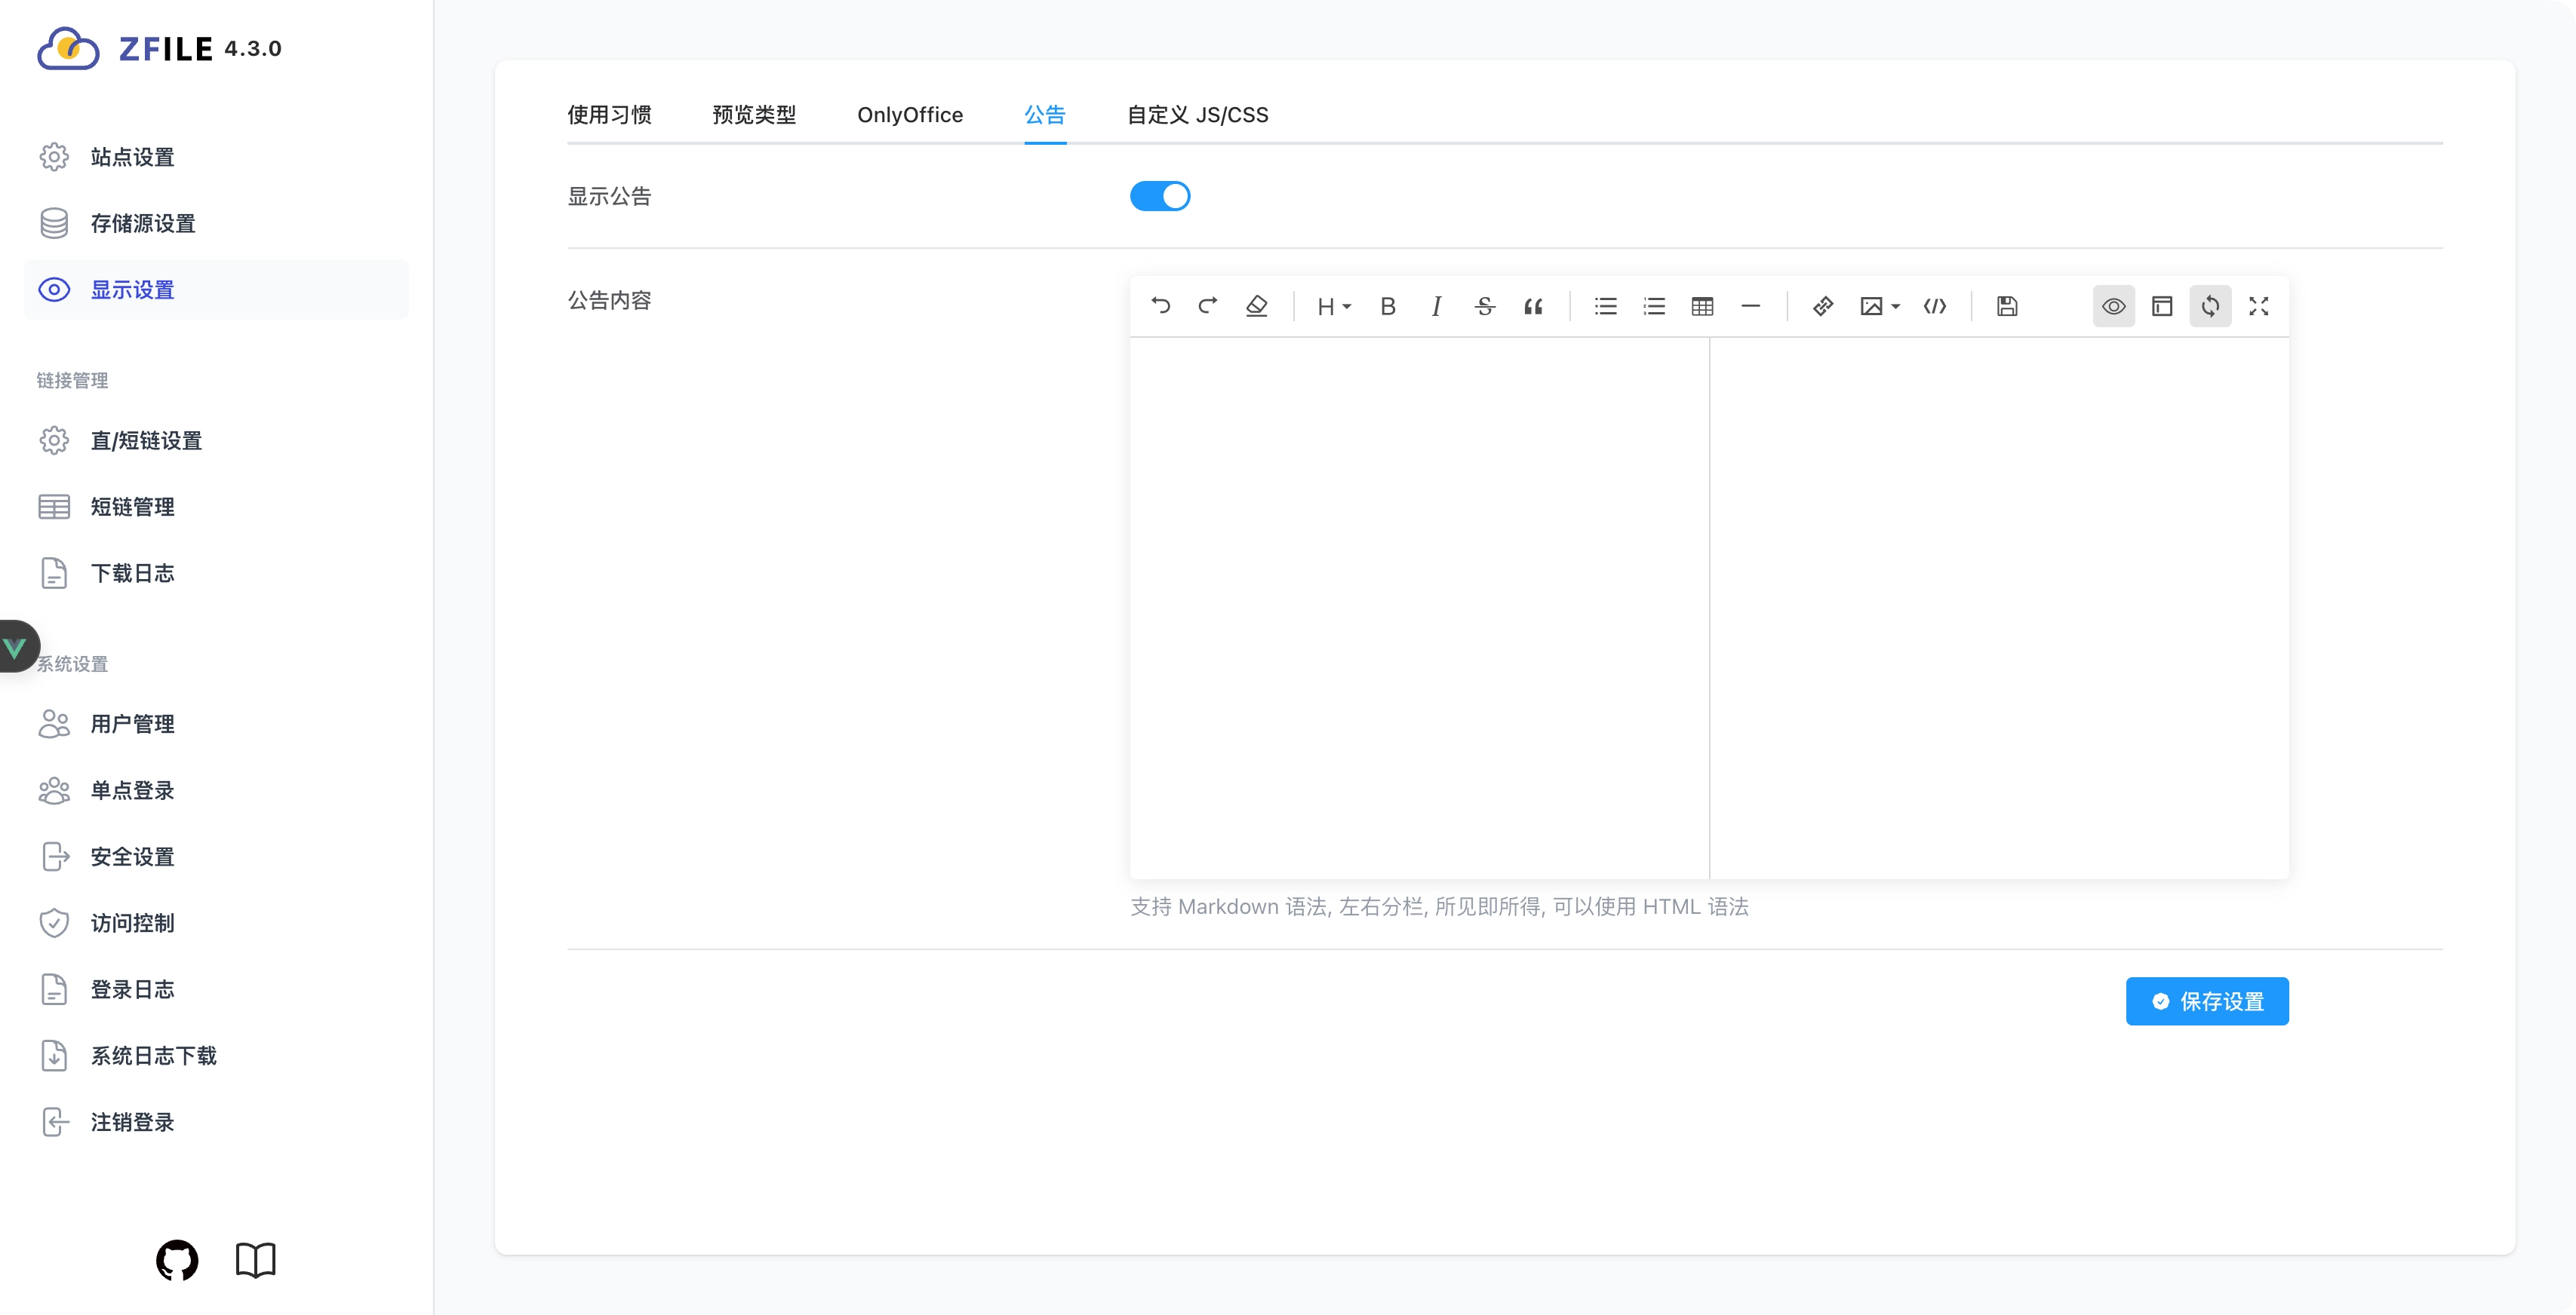Open 用户管理 in sidebar
2576x1315 pixels.
pos(216,723)
